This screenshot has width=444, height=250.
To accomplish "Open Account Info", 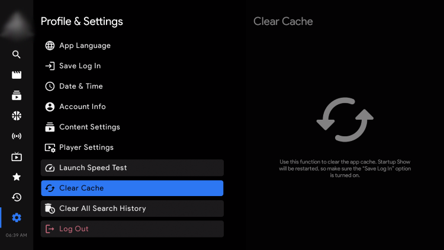I will click(82, 107).
